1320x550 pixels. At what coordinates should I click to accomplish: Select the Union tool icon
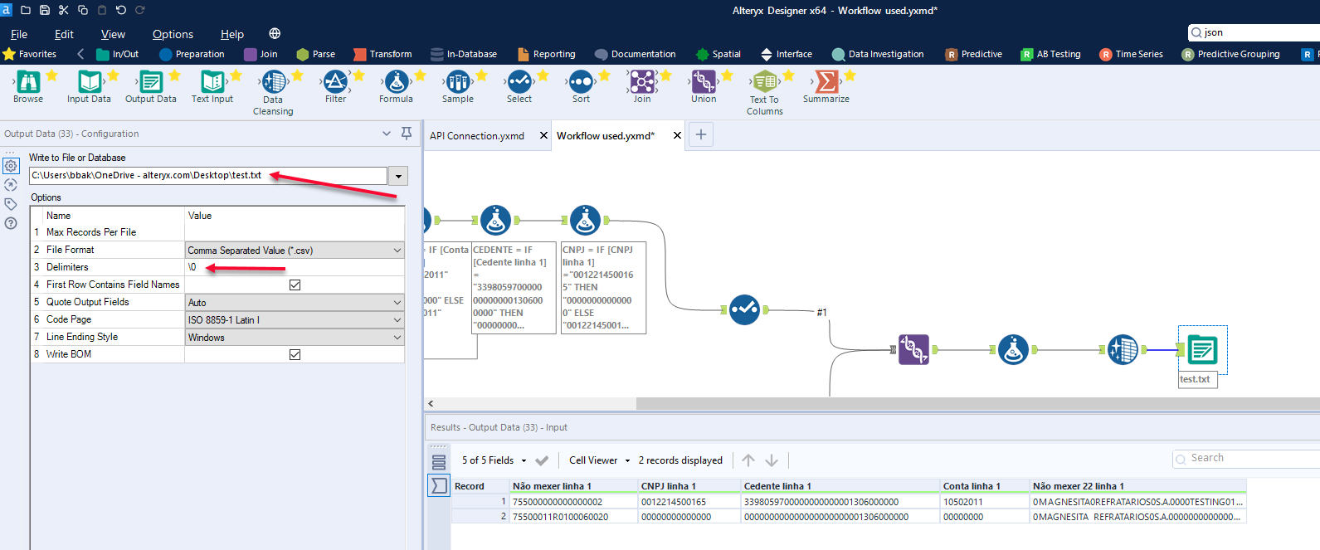tap(704, 81)
